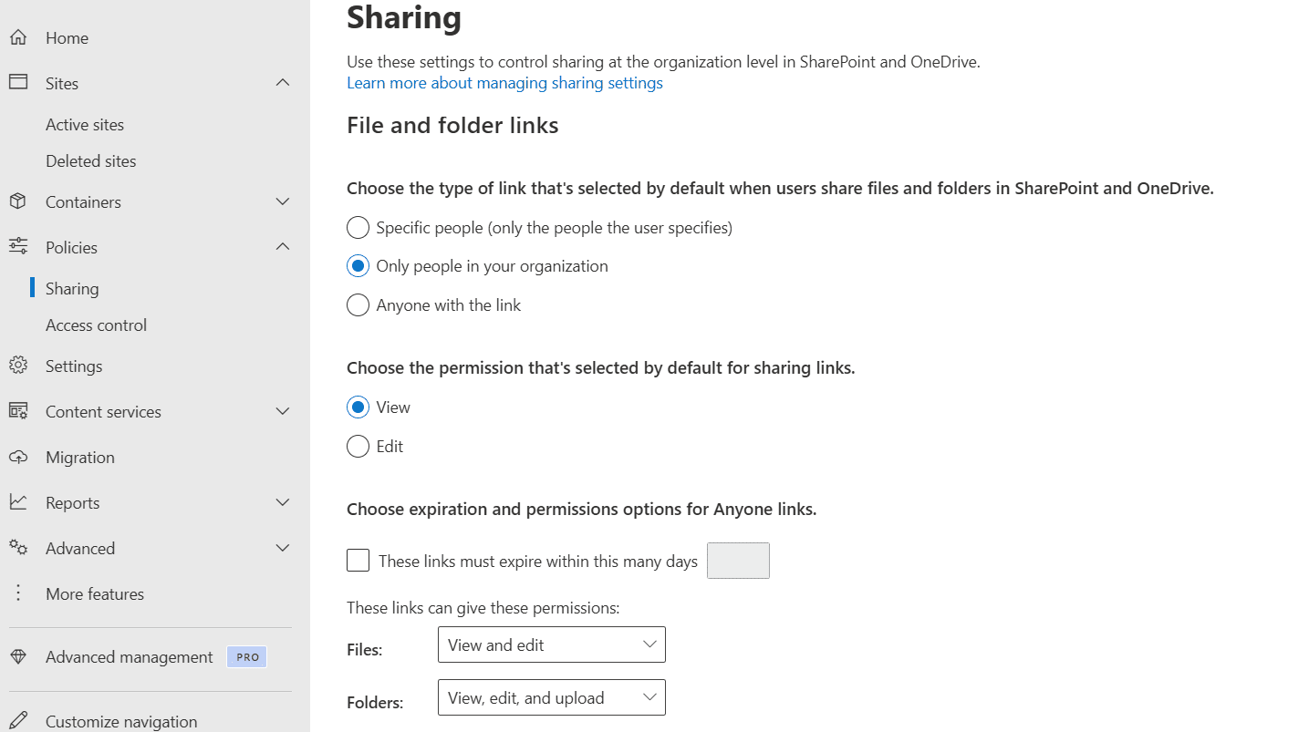Click the More features ellipsis icon
Image resolution: width=1309 pixels, height=732 pixels.
18,593
